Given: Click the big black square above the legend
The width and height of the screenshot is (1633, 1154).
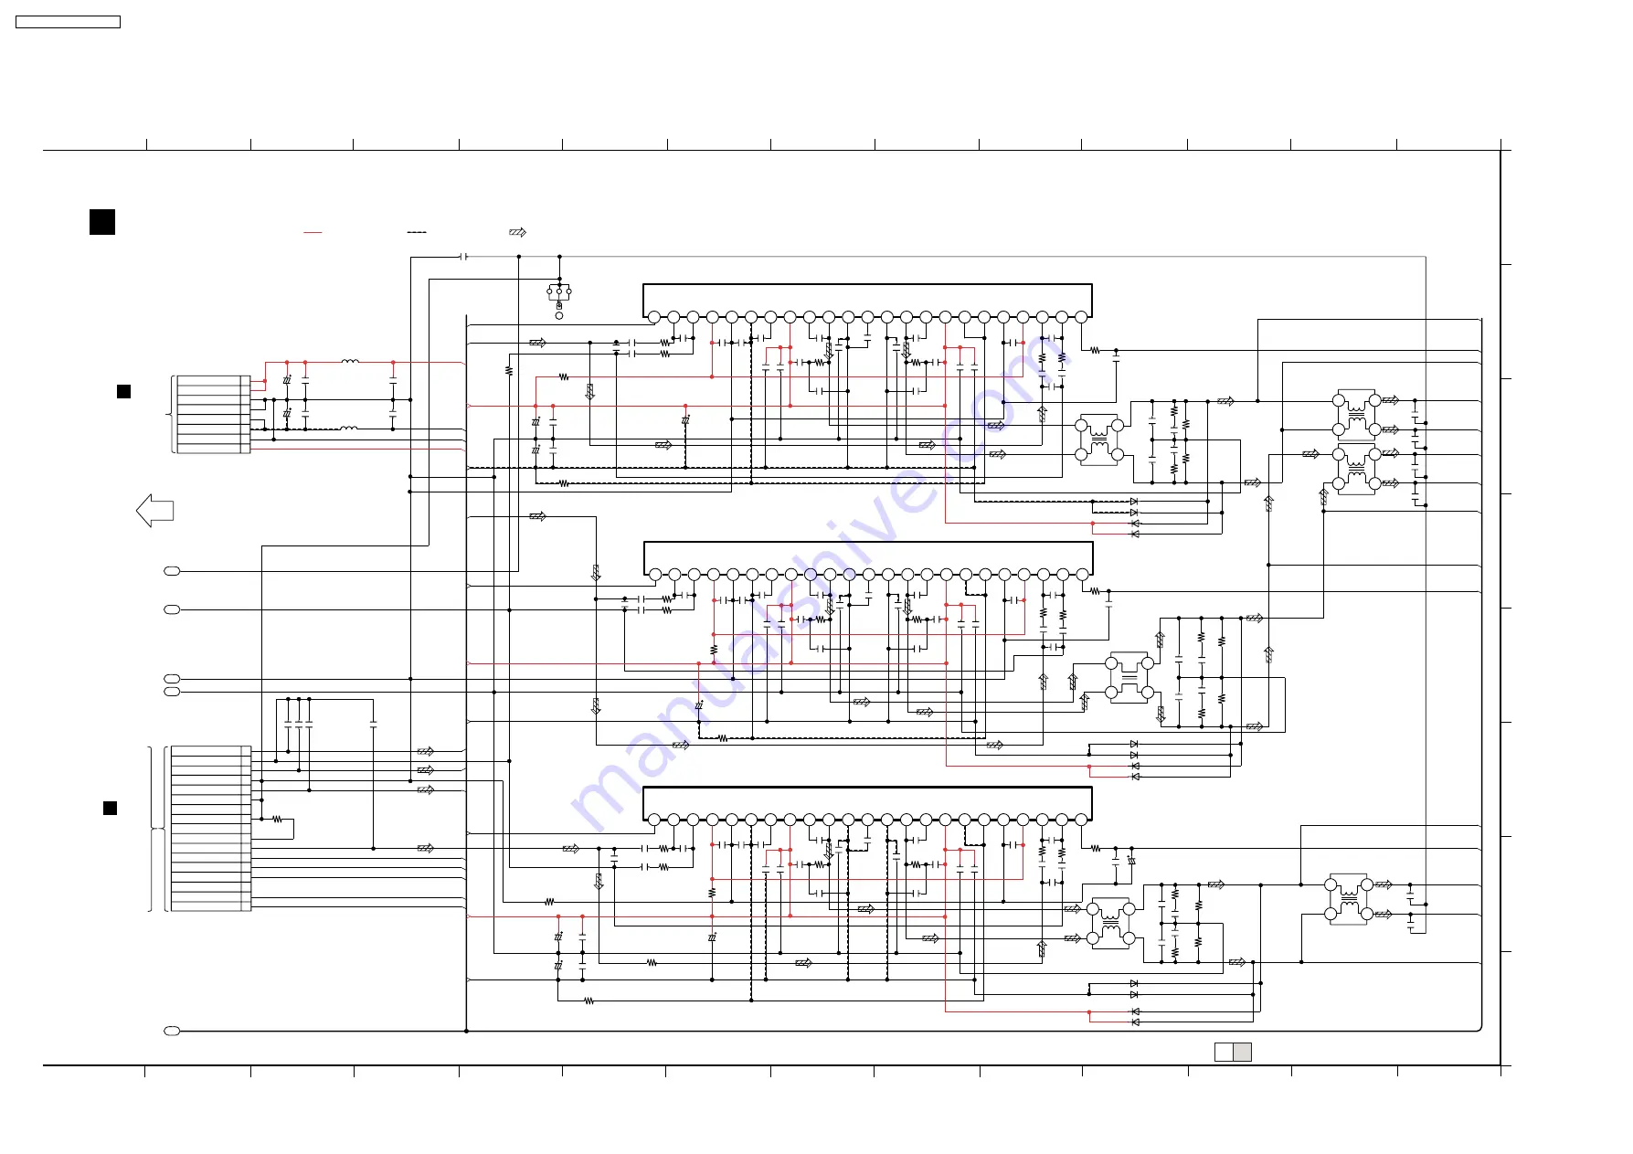Looking at the screenshot, I should (x=102, y=222).
